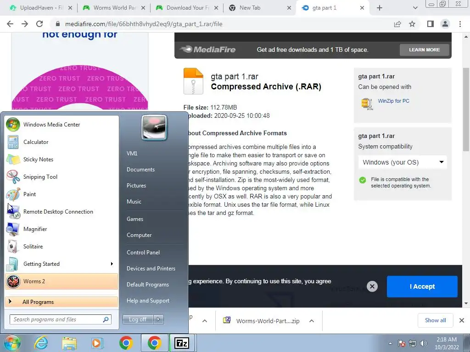Click Show all downloads

click(435, 320)
